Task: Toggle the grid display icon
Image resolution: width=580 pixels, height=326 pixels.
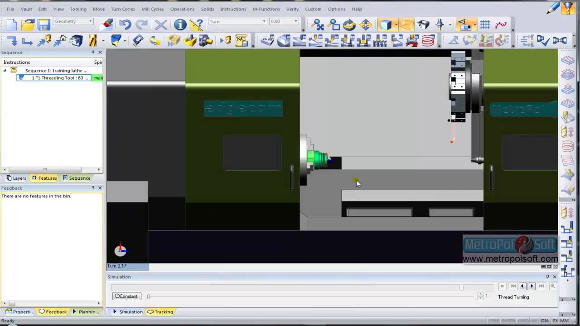Action: point(485,24)
